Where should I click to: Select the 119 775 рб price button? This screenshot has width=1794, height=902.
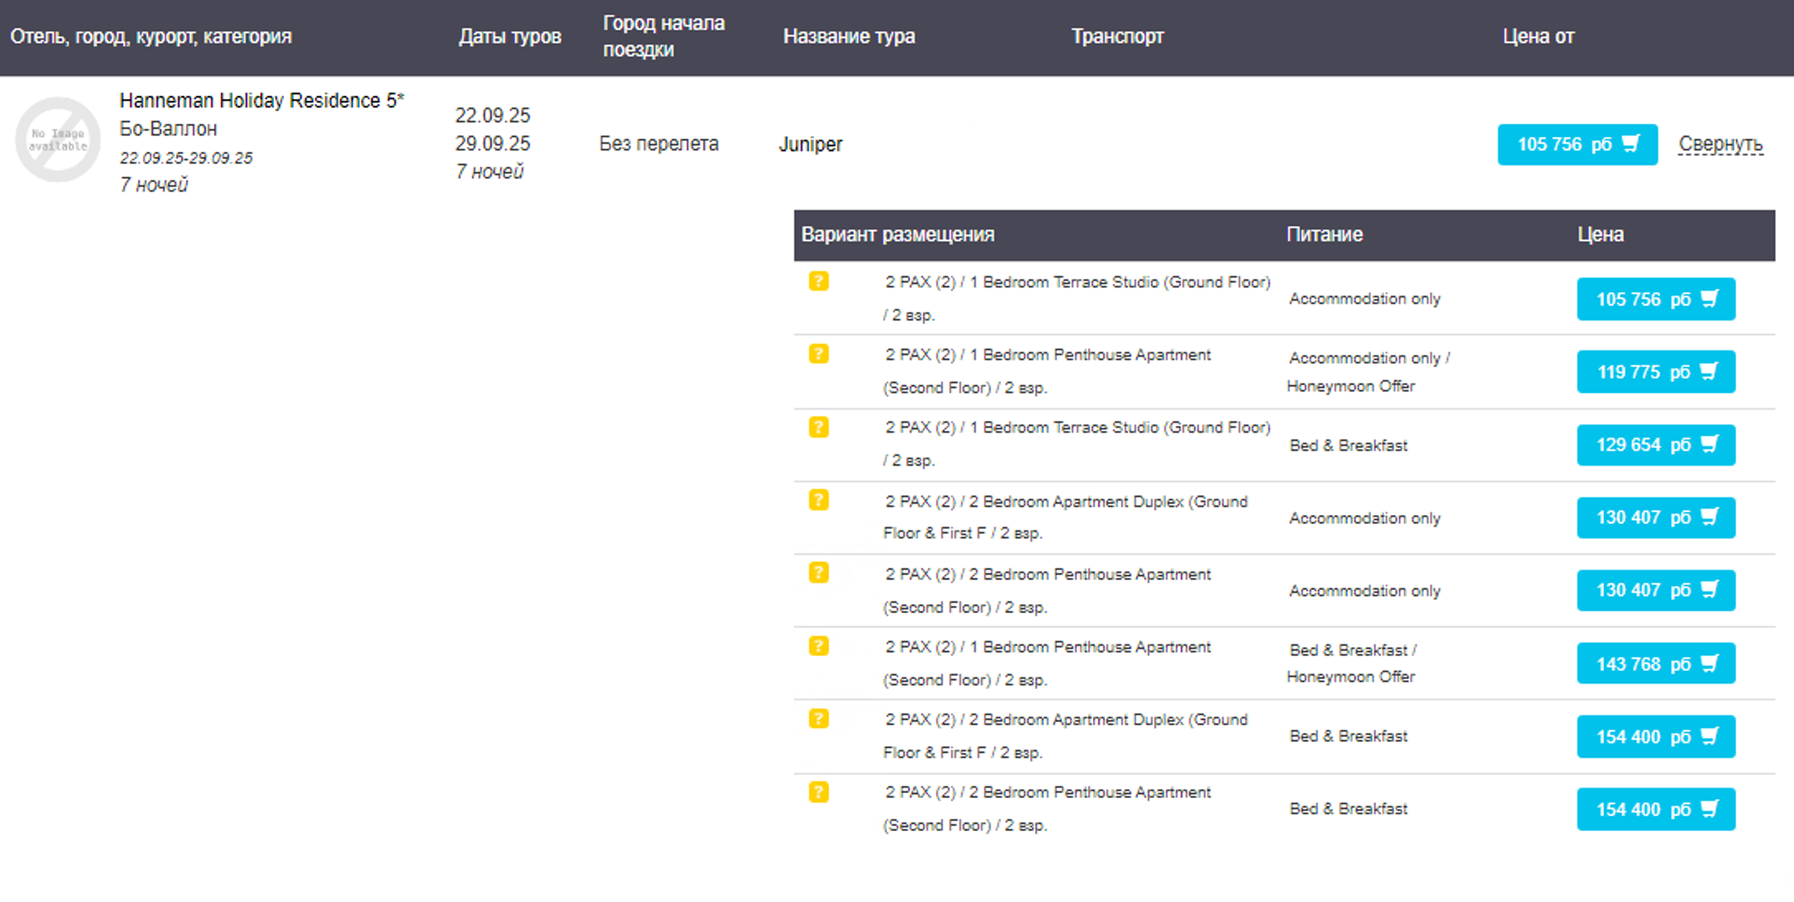[x=1655, y=372]
